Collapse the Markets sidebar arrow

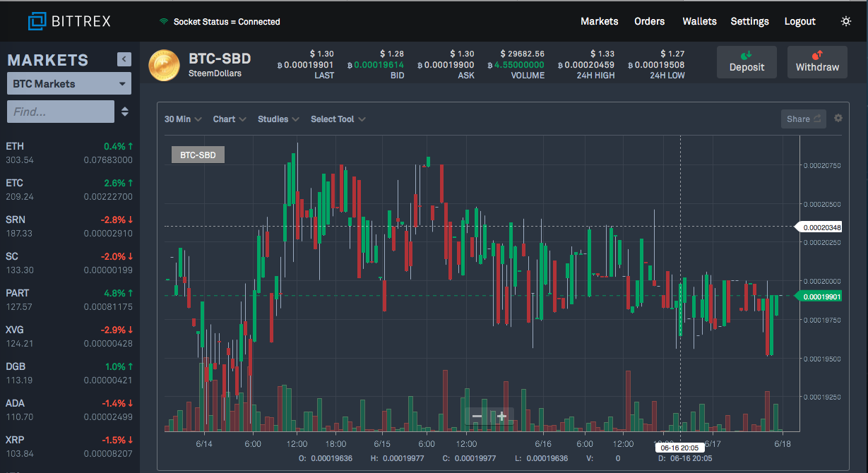(x=124, y=59)
